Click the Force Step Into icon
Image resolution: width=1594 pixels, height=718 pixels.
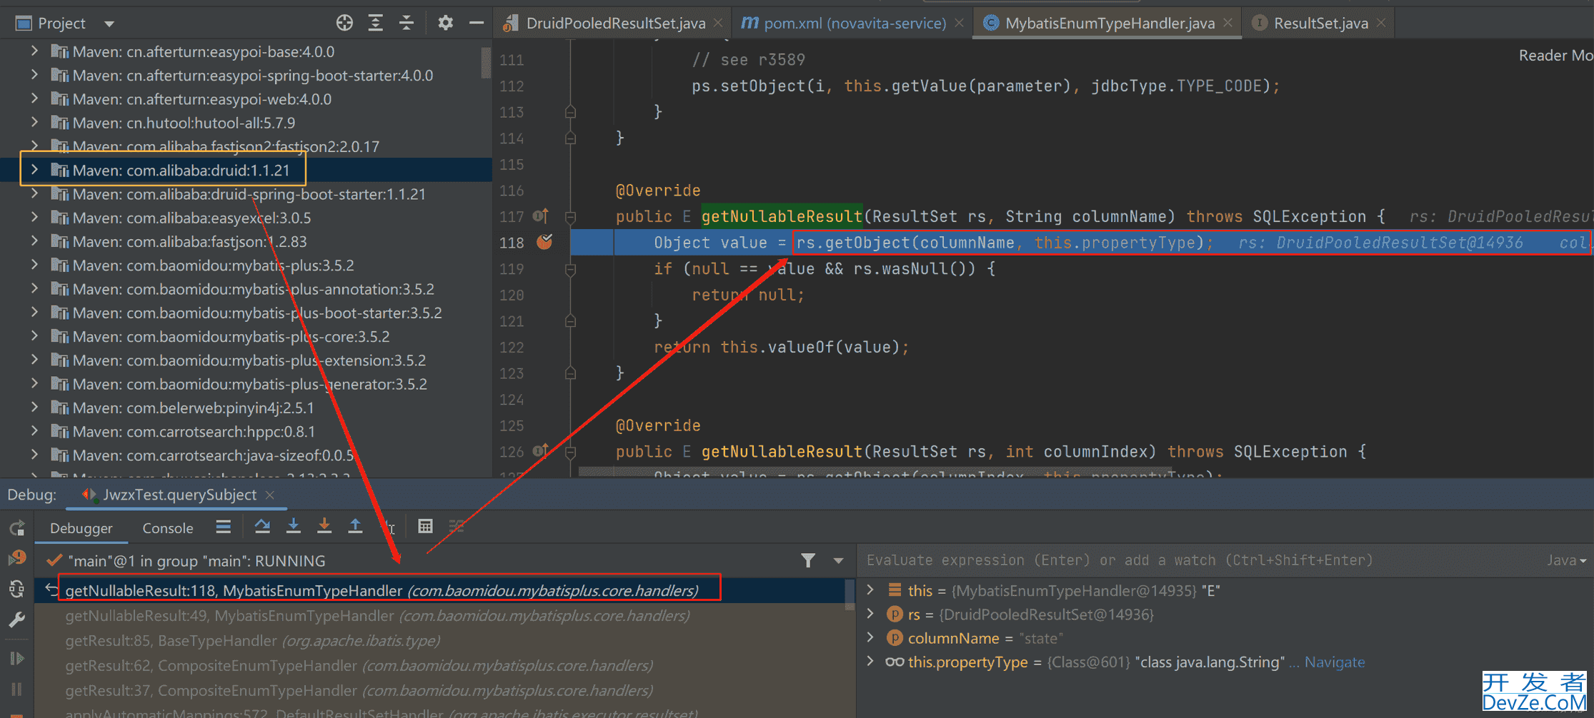[324, 527]
